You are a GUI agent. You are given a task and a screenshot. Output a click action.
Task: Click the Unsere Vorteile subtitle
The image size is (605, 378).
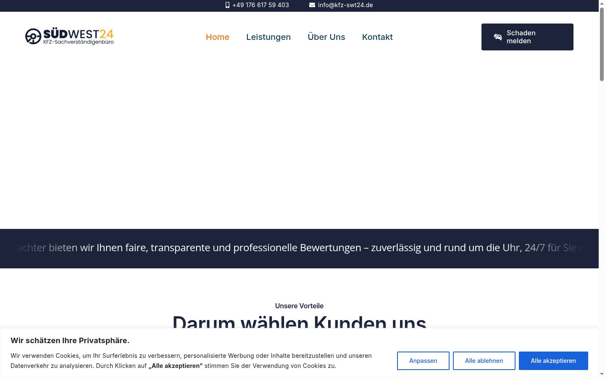[x=299, y=306]
